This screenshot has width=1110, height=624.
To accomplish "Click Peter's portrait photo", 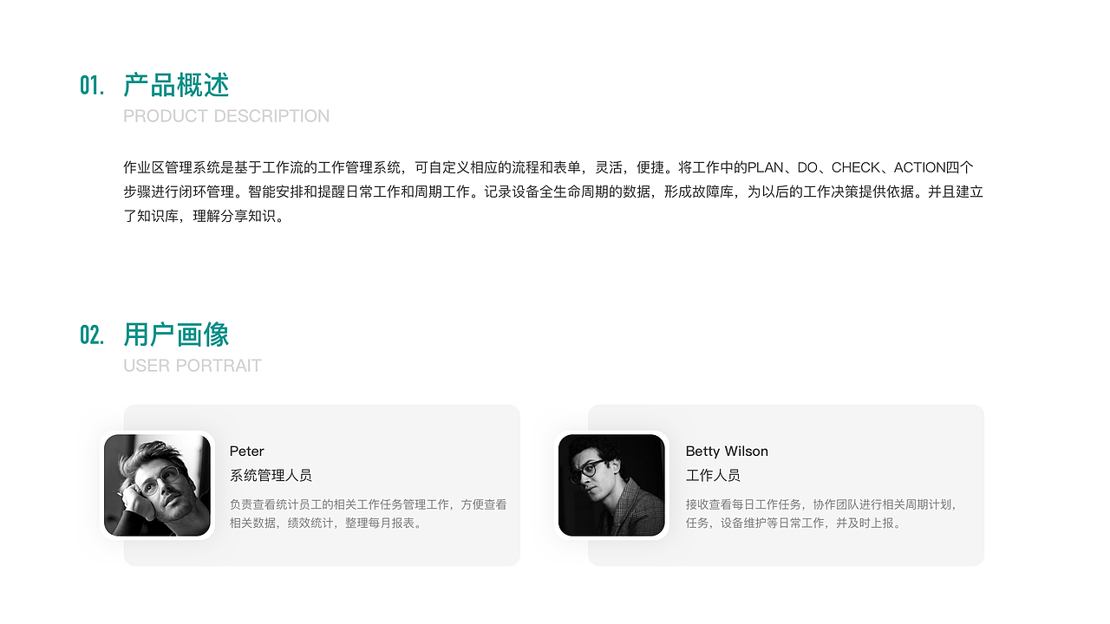I will (157, 485).
